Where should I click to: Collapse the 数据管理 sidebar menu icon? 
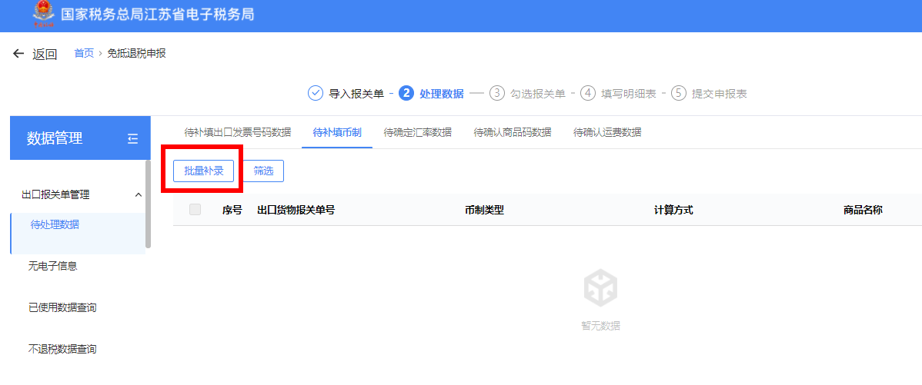click(133, 138)
